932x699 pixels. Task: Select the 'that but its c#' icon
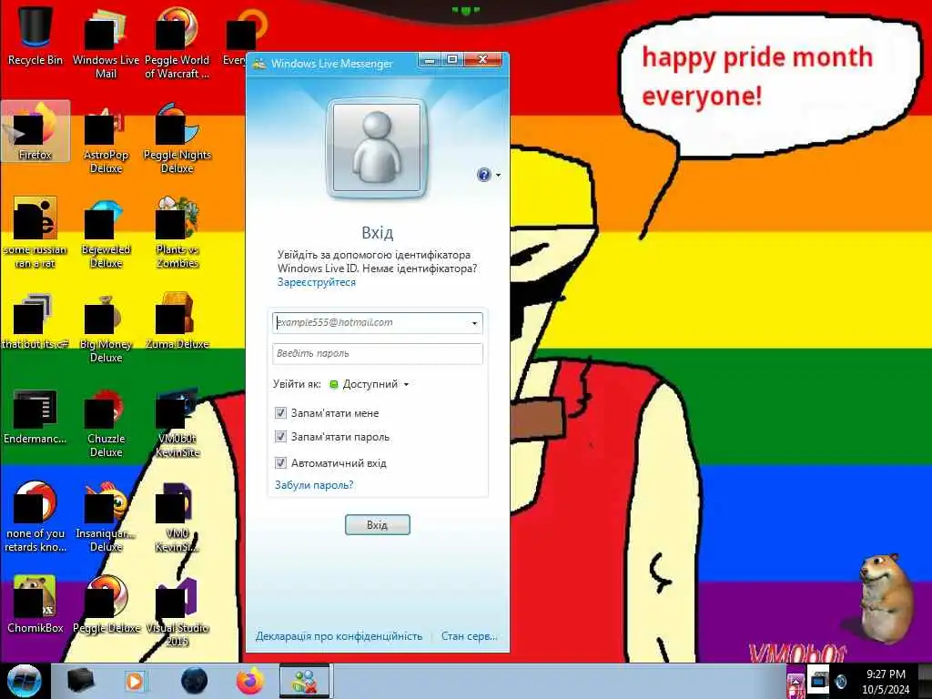click(35, 321)
